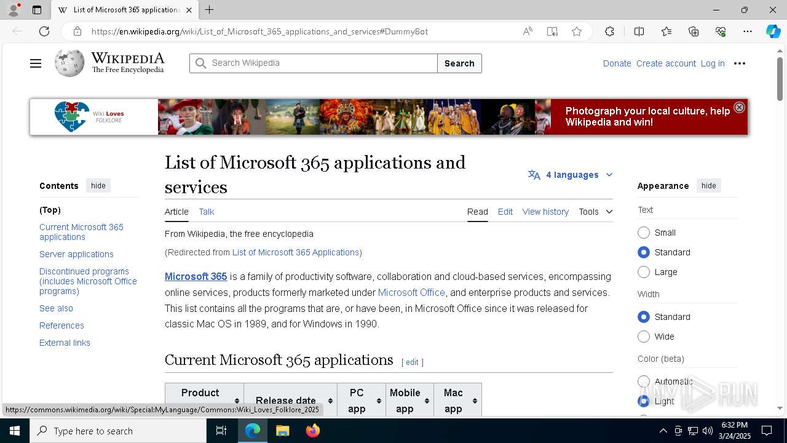Image resolution: width=787 pixels, height=443 pixels.
Task: Open volume control in system tray
Action: [708, 431]
